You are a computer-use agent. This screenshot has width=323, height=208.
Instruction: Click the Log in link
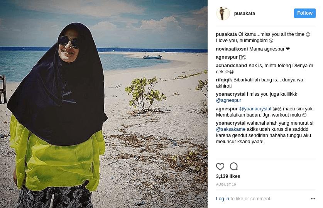tap(223, 199)
